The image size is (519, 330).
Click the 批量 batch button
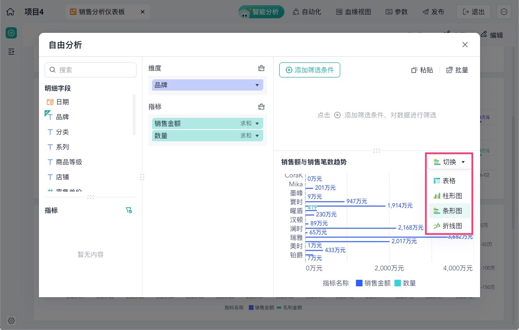coord(457,70)
